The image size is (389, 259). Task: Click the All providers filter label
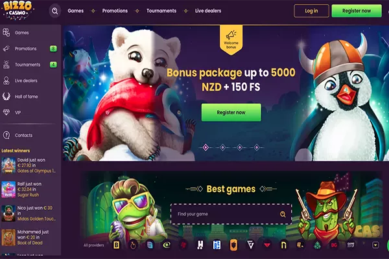94,245
